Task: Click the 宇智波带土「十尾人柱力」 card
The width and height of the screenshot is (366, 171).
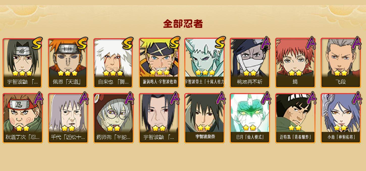Action: pyautogui.click(x=204, y=63)
